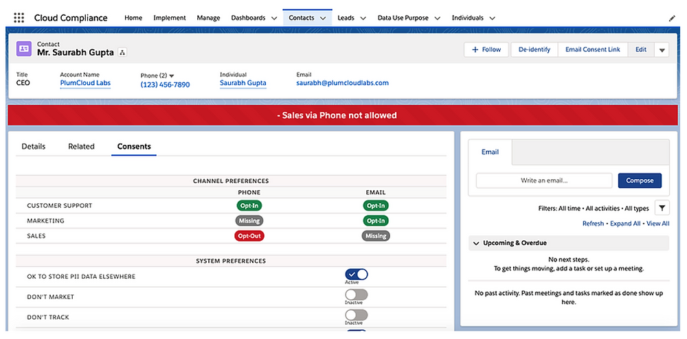The width and height of the screenshot is (687, 339).
Task: Click Customer Support Email Opt-In badge
Action: pos(376,206)
